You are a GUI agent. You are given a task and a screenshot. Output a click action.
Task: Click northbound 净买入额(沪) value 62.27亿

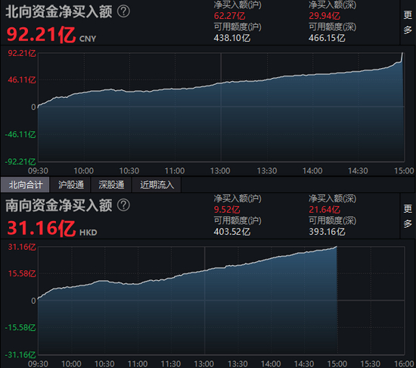229,16
